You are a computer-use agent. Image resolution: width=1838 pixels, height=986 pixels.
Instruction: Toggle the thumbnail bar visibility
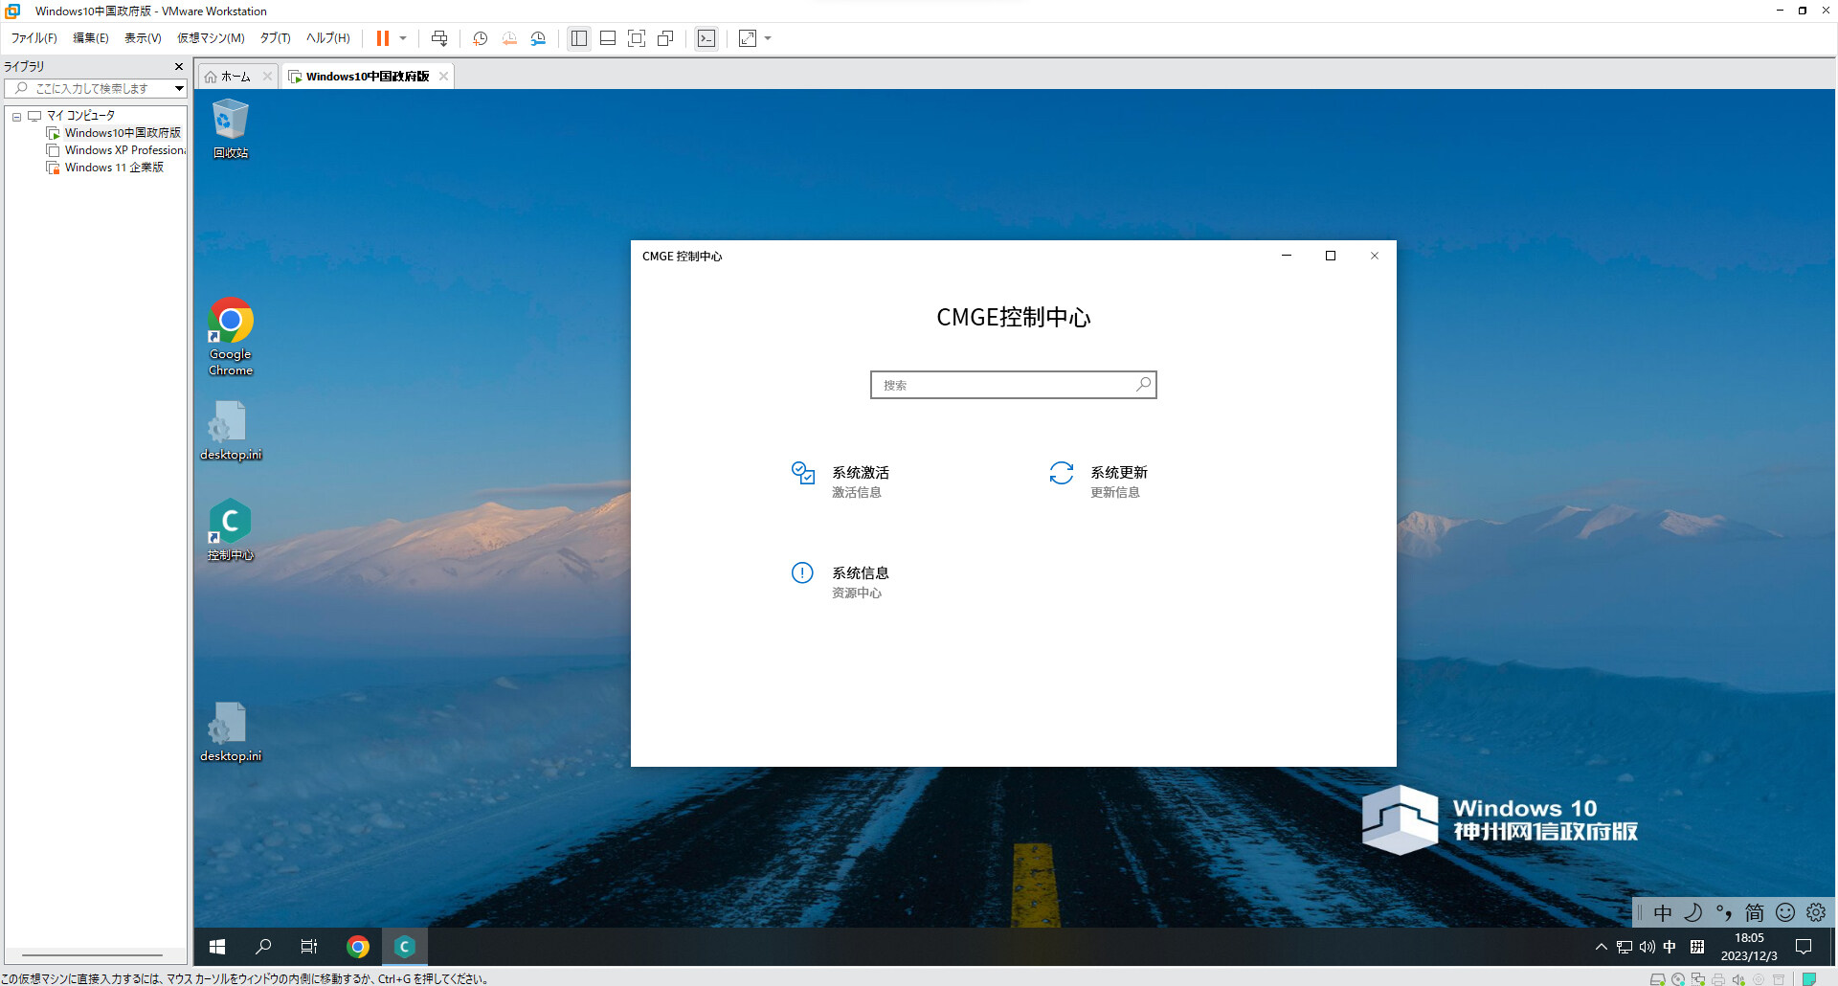click(x=607, y=38)
